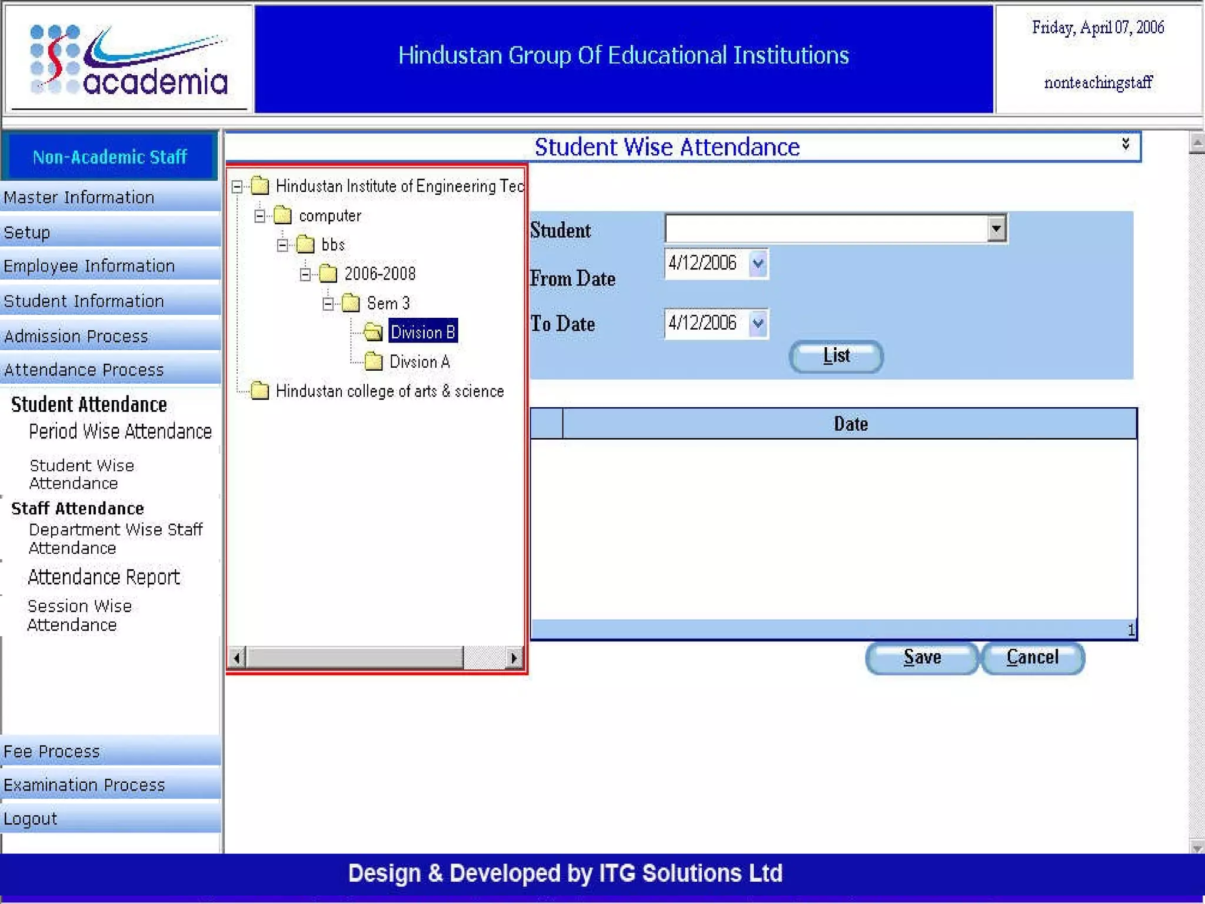Viewport: 1205px width, 904px height.
Task: Click the Period Wise Attendance link
Action: [120, 431]
